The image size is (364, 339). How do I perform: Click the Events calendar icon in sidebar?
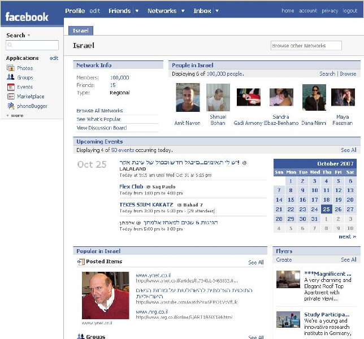pyautogui.click(x=11, y=87)
